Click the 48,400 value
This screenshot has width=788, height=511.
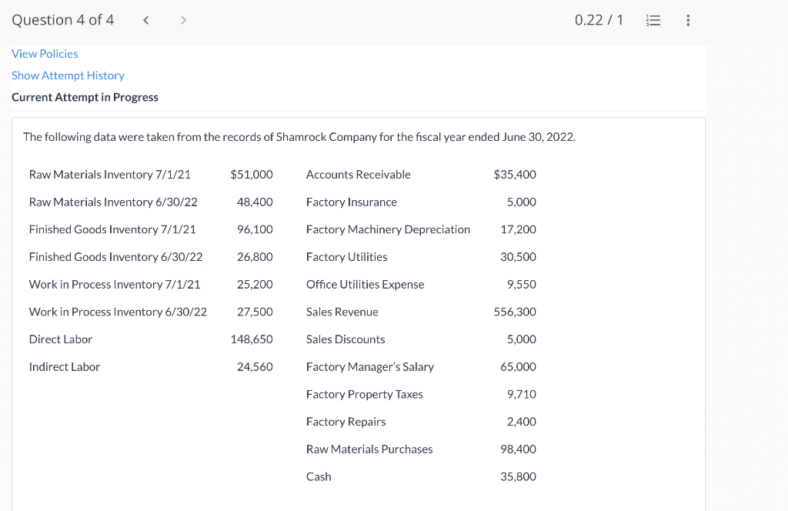click(x=255, y=202)
